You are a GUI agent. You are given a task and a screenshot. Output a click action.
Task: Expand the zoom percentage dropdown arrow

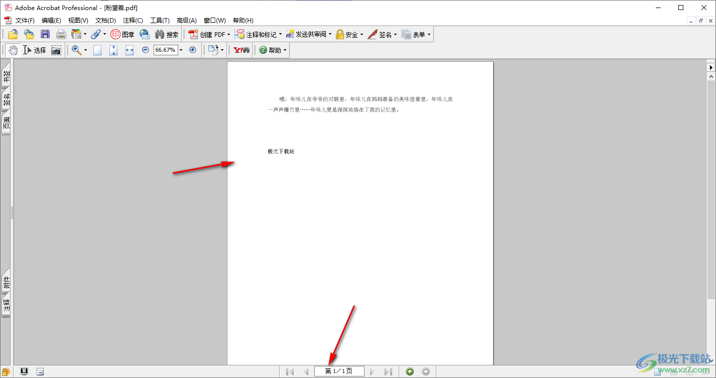[181, 50]
